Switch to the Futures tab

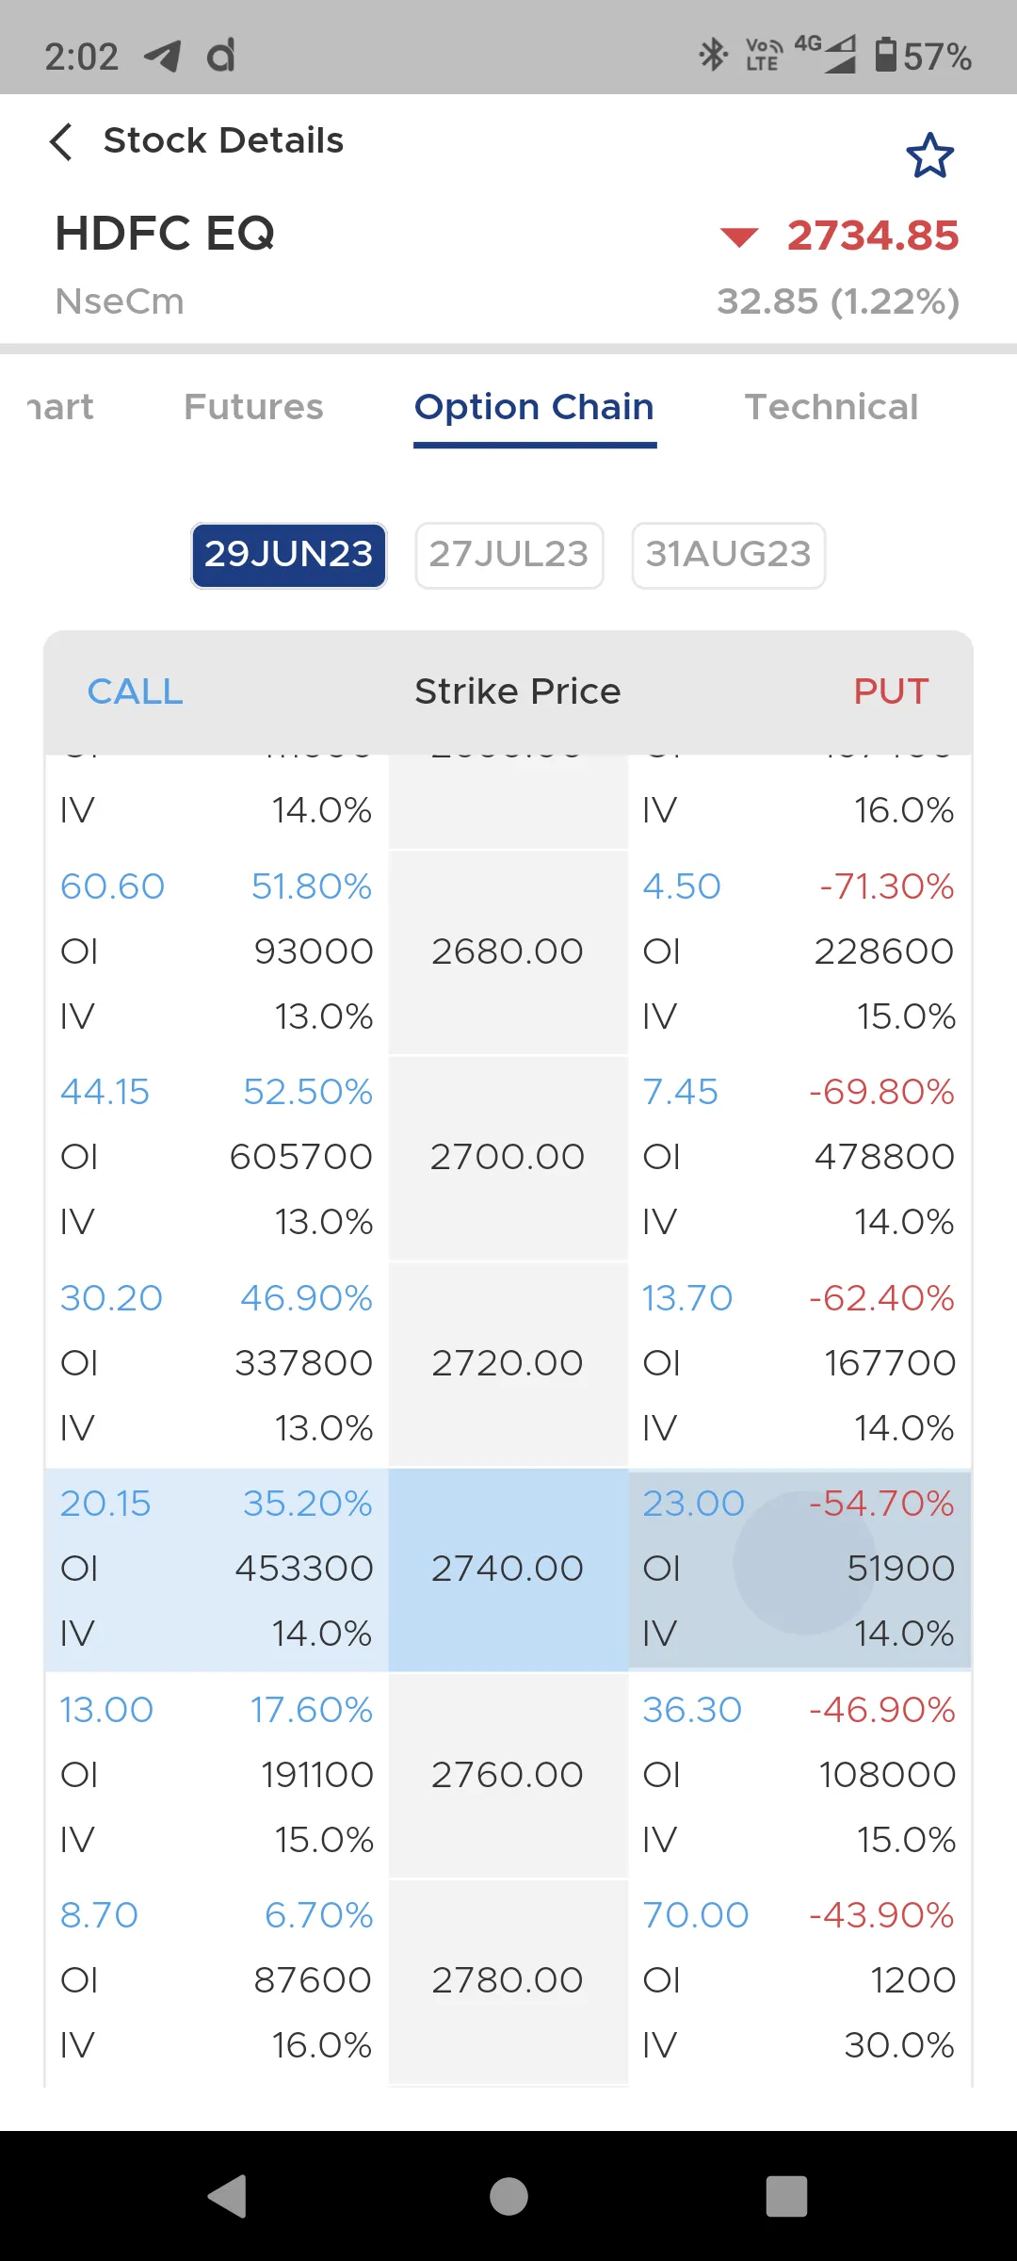coord(253,407)
